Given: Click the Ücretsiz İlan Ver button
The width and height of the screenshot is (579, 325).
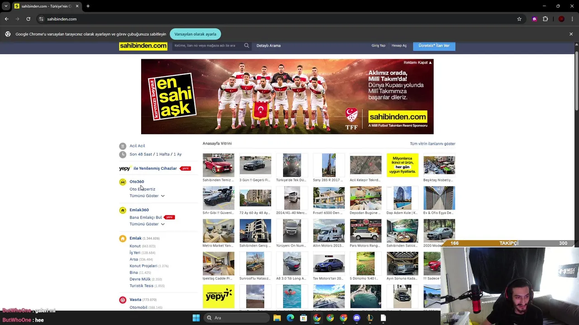Looking at the screenshot, I should (434, 46).
